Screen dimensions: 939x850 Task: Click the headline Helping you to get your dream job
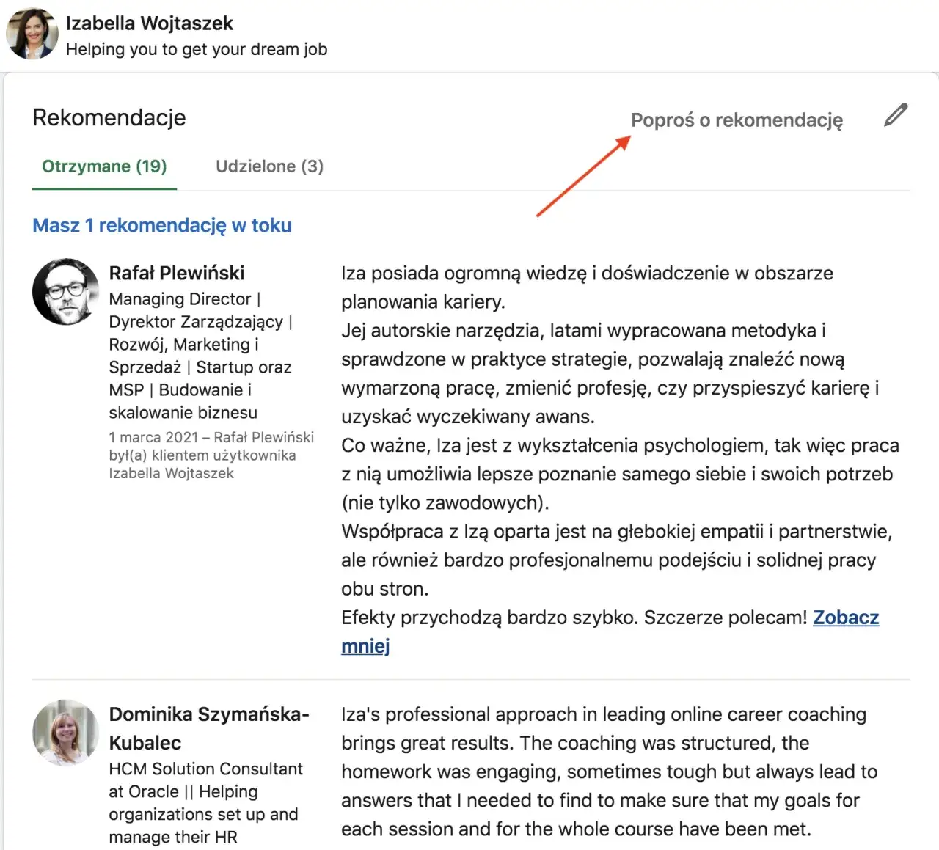click(x=196, y=49)
